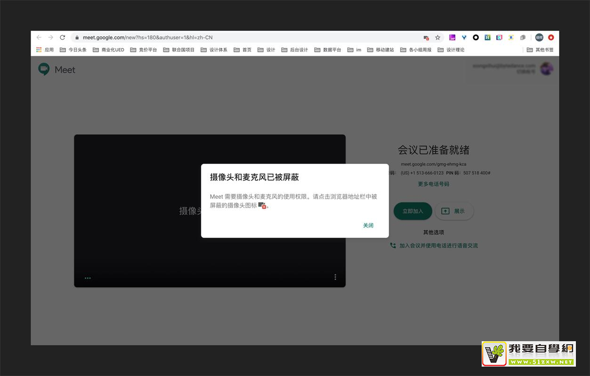The image size is (590, 376).
Task: Expand the 设计体系 bookmark folder
Action: click(214, 50)
